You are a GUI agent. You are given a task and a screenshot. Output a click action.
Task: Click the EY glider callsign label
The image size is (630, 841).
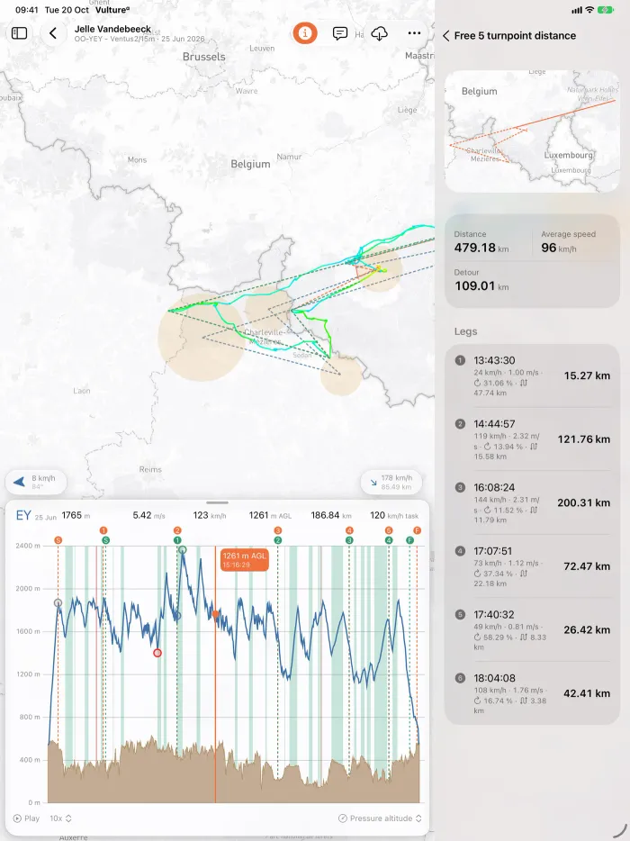(x=23, y=515)
